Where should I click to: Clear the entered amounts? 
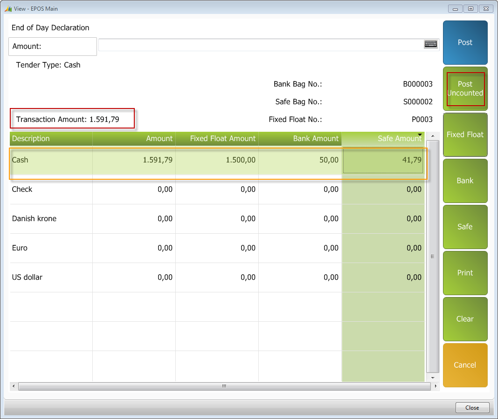465,319
